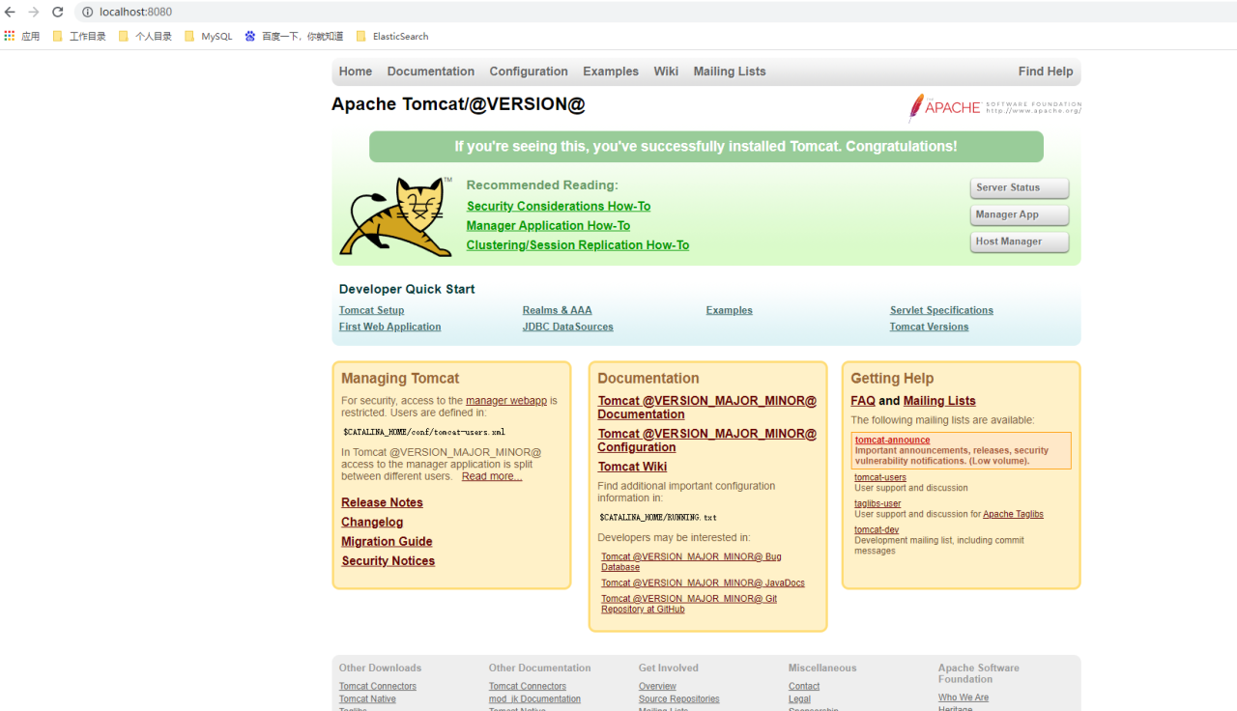Open Security Considerations How-To link
The height and width of the screenshot is (711, 1237).
click(559, 206)
